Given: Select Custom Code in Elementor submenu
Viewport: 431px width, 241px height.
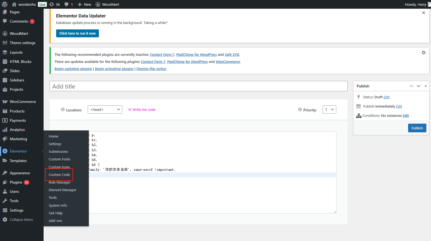Looking at the screenshot, I should point(59,175).
